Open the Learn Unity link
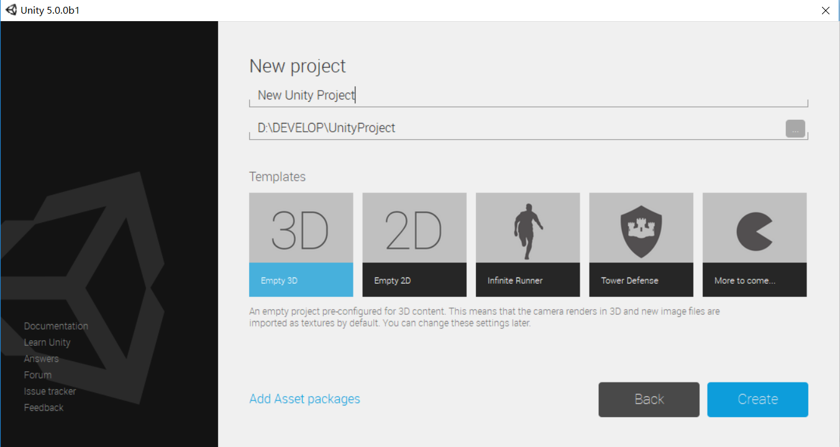The width and height of the screenshot is (840, 447). [47, 342]
